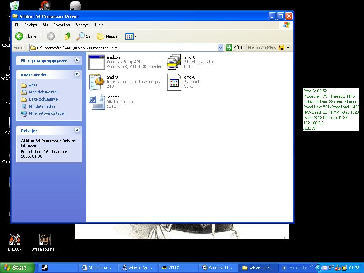Click the network tray icon
Screen dimensions: 364x273
[331, 268]
